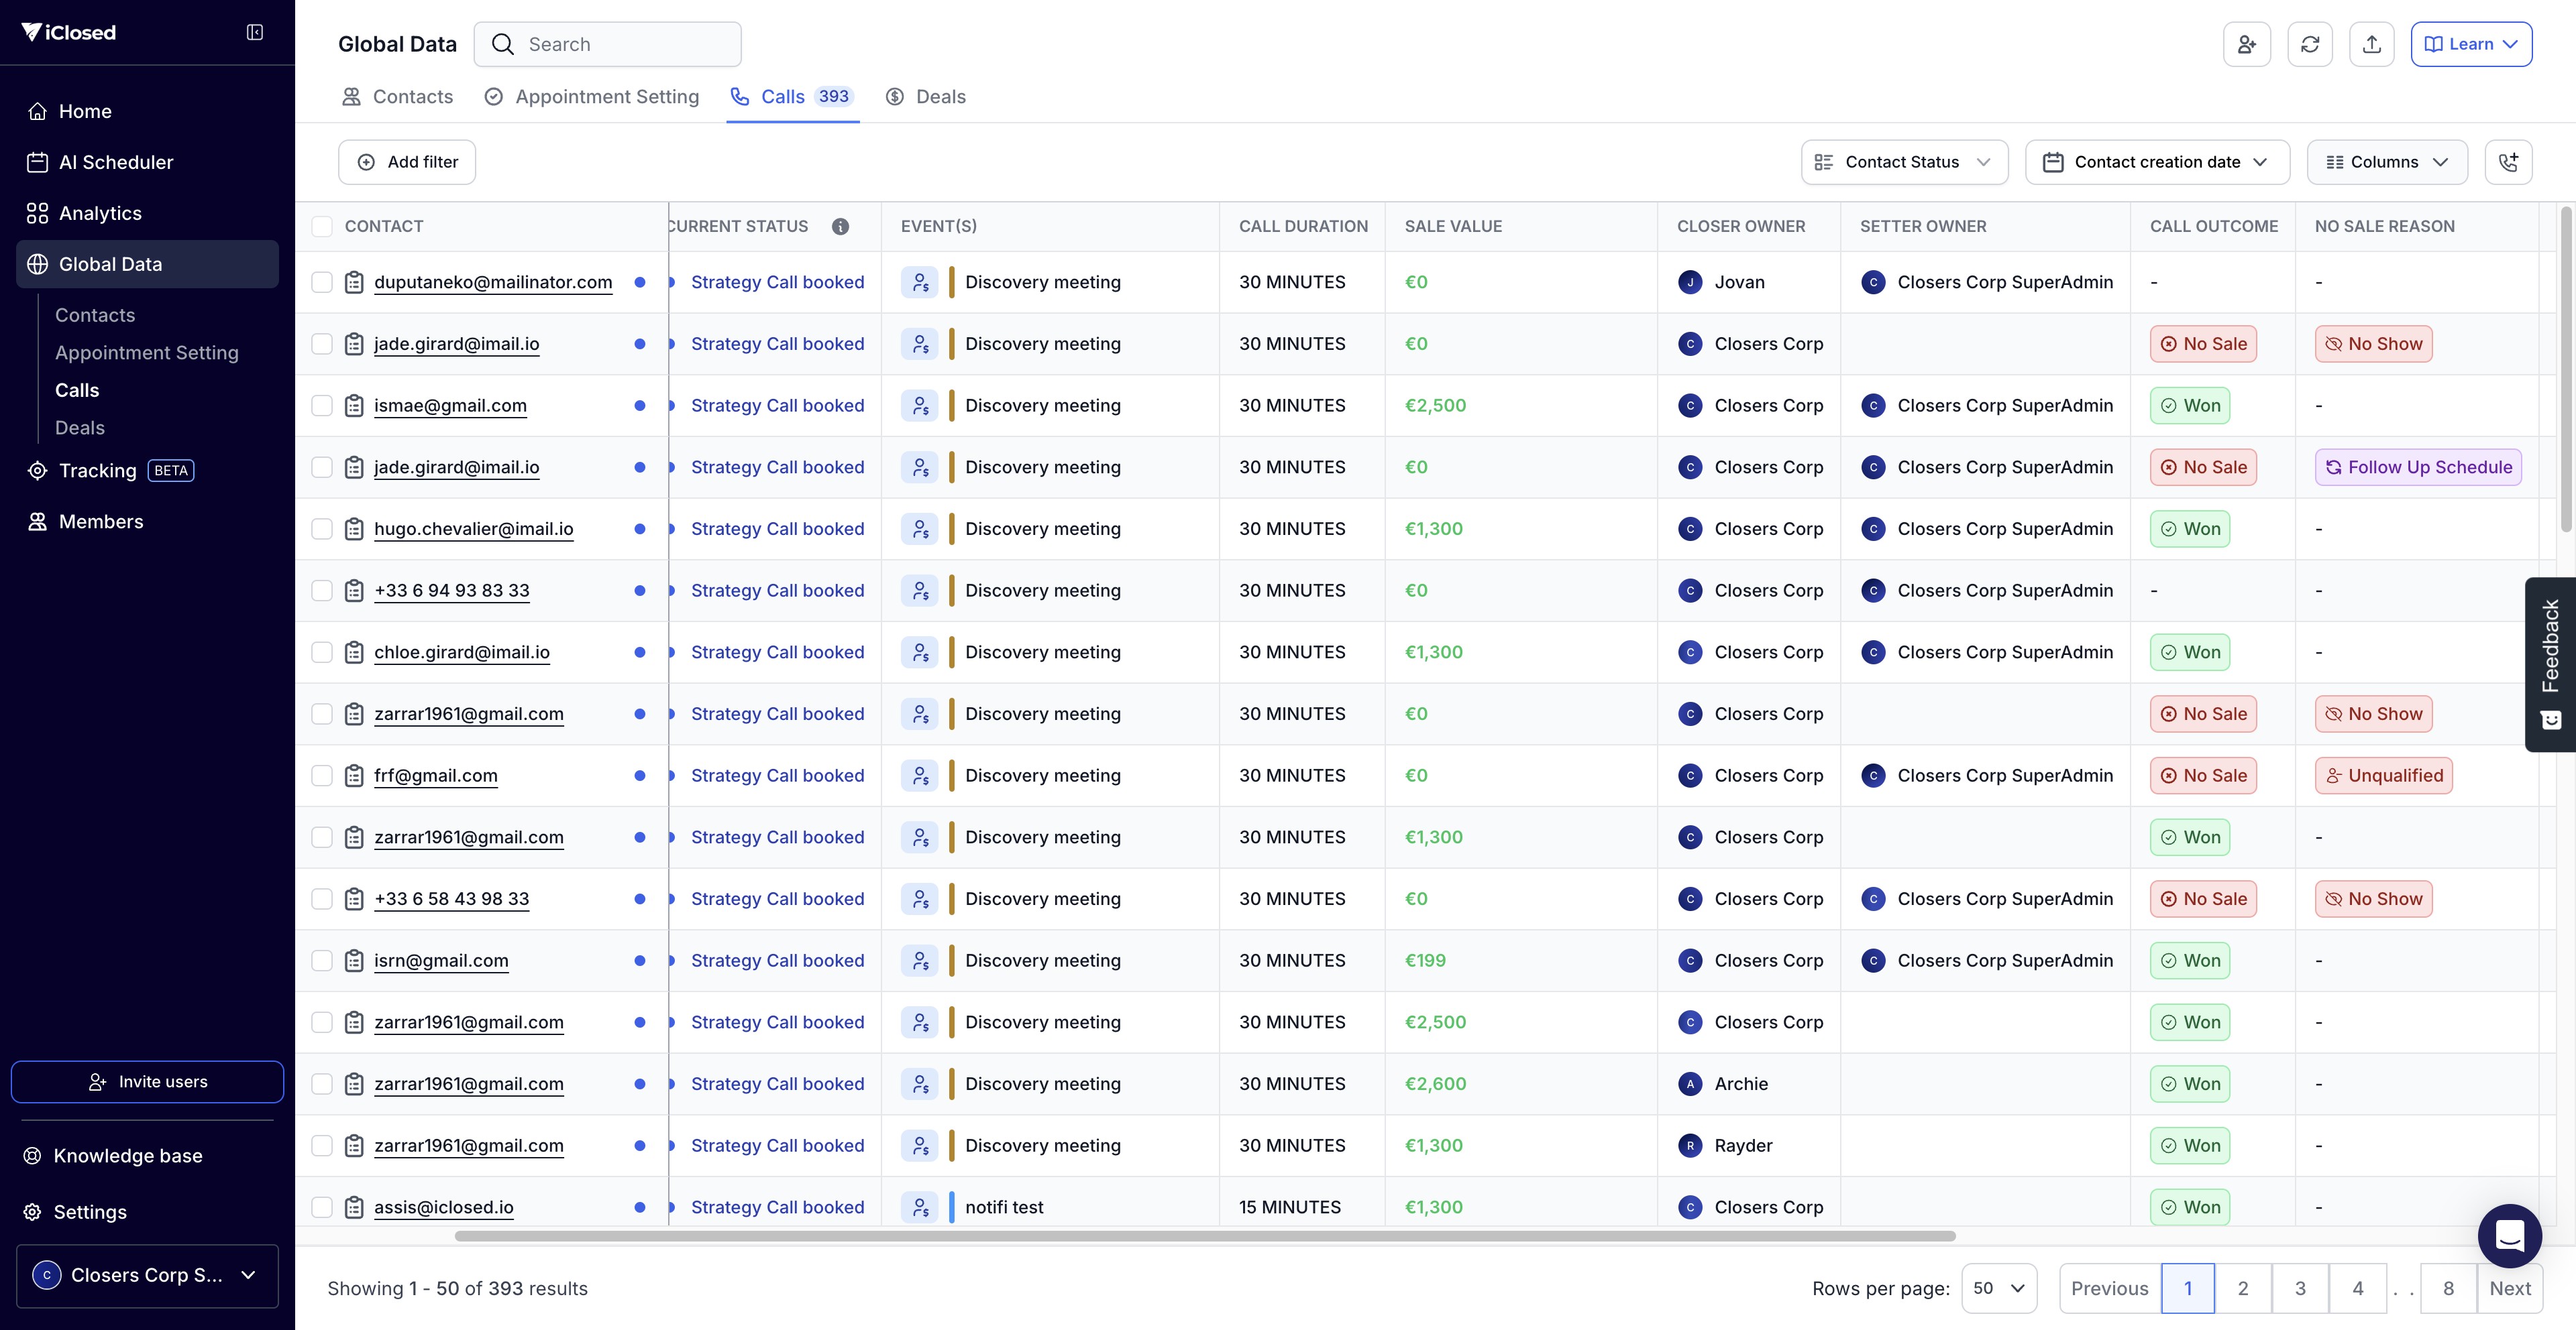Click the Add filter button
Viewport: 2576px width, 1330px height.
pos(407,162)
